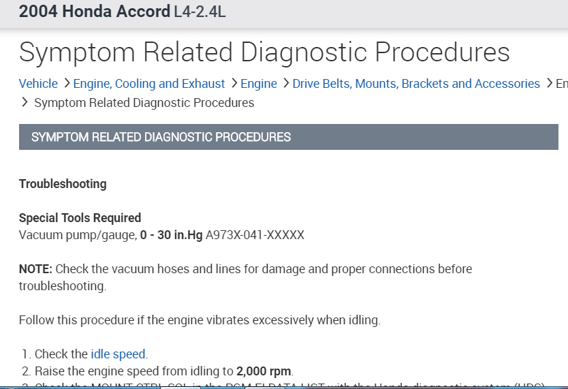Click the truncated breadcrumb at right edge
Image resolution: width=568 pixels, height=389 pixels.
point(562,84)
